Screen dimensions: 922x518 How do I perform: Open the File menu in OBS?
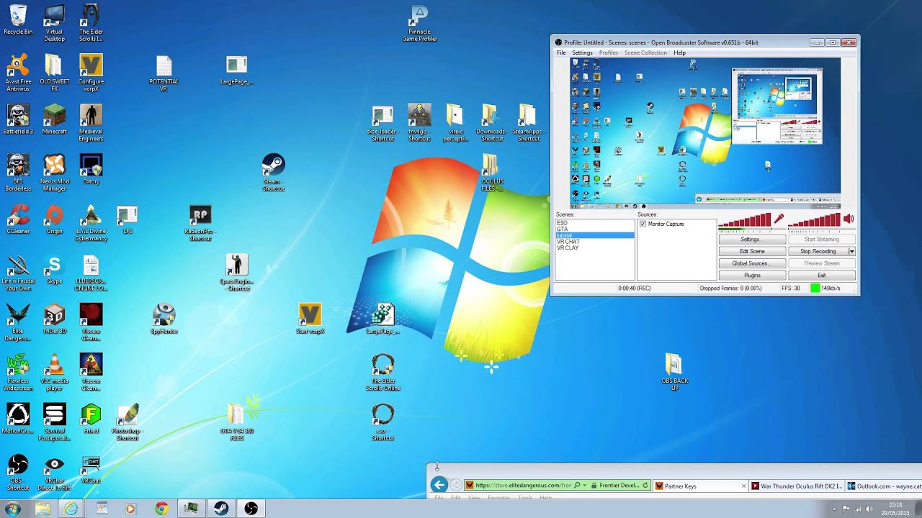(561, 53)
